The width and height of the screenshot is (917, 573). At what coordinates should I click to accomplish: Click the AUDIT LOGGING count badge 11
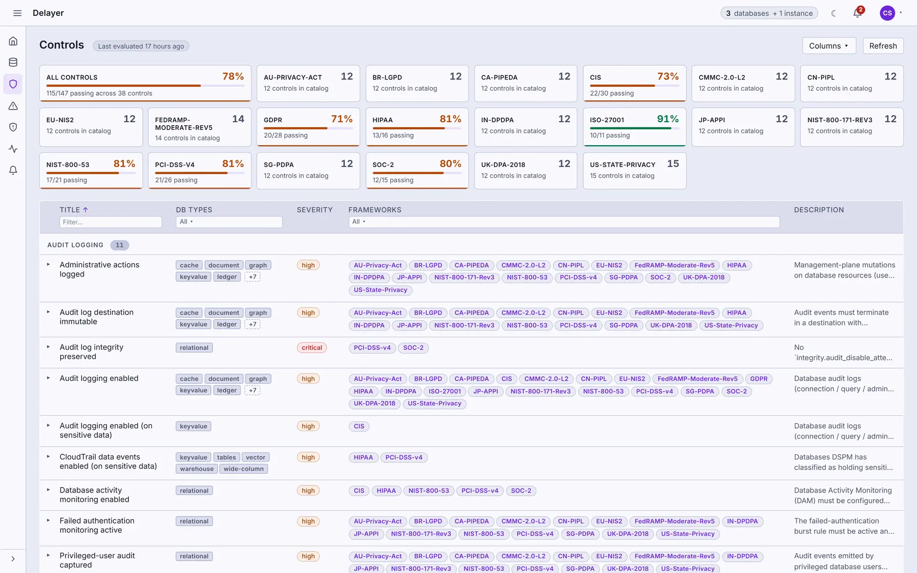point(120,245)
